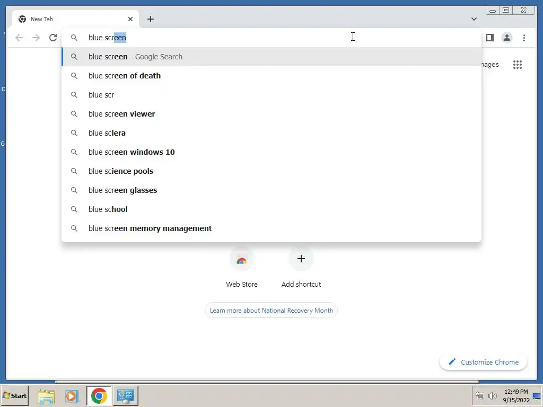Click the volume speaker tray icon
Viewport: 543px width, 407px height.
click(x=492, y=396)
